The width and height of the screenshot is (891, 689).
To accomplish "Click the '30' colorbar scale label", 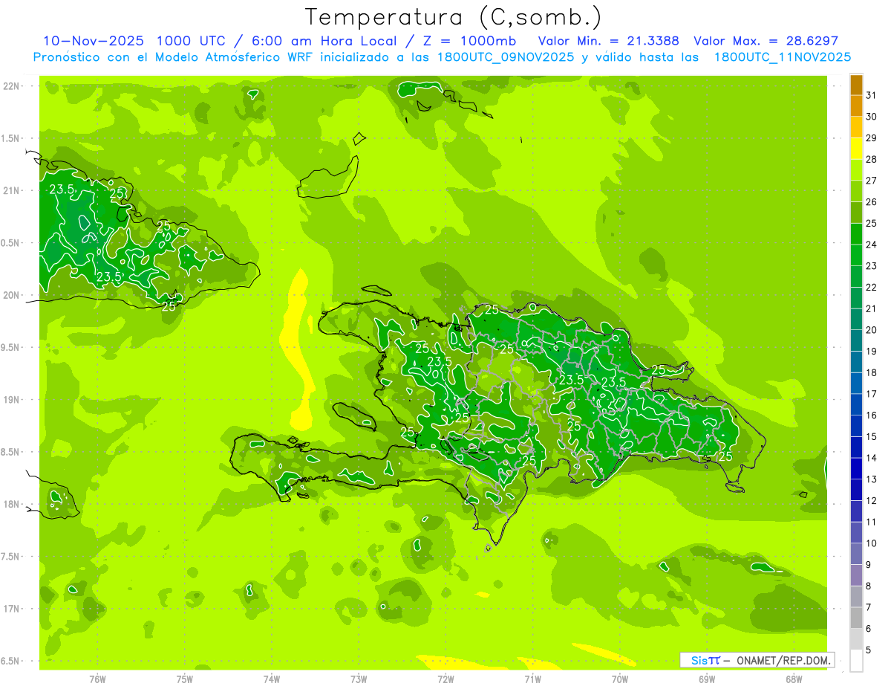I will pyautogui.click(x=872, y=117).
